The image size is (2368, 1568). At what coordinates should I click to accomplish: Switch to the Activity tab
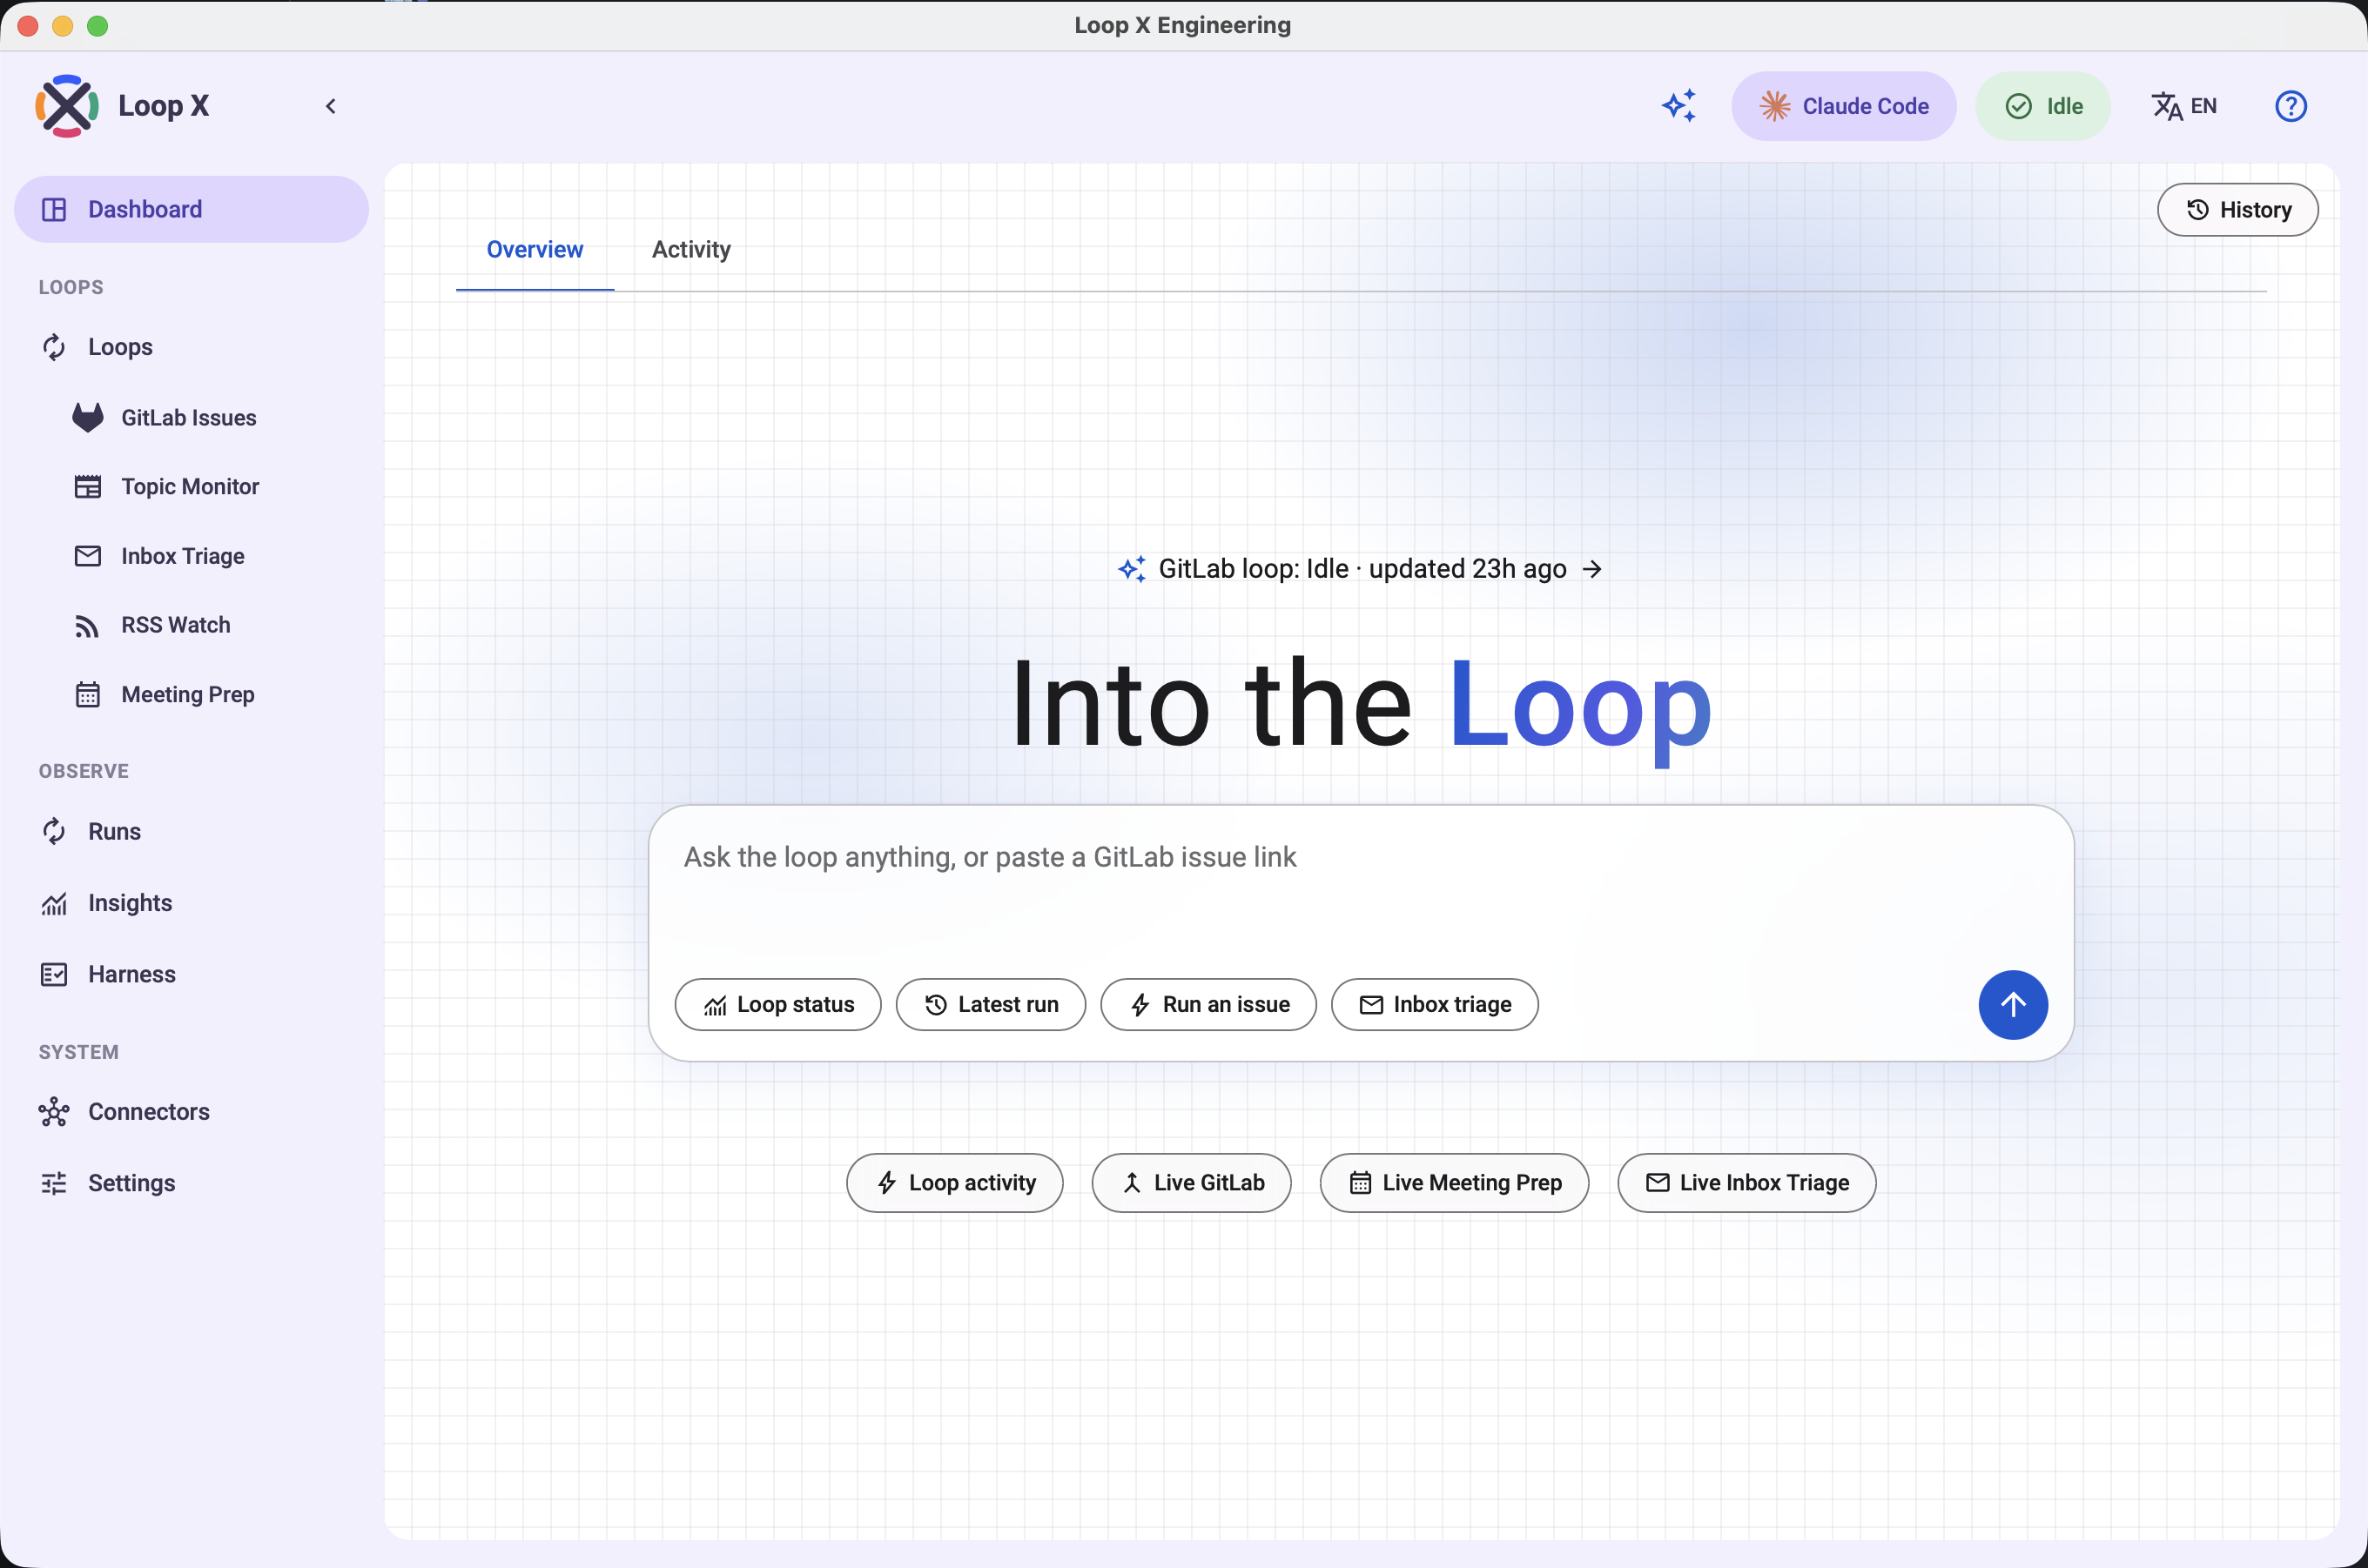690,250
